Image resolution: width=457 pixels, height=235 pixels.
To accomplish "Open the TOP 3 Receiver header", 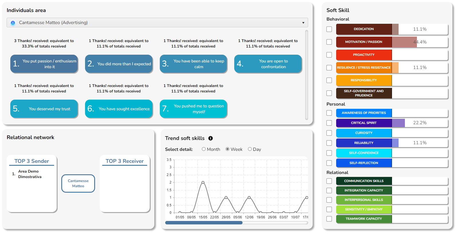I will pos(125,161).
